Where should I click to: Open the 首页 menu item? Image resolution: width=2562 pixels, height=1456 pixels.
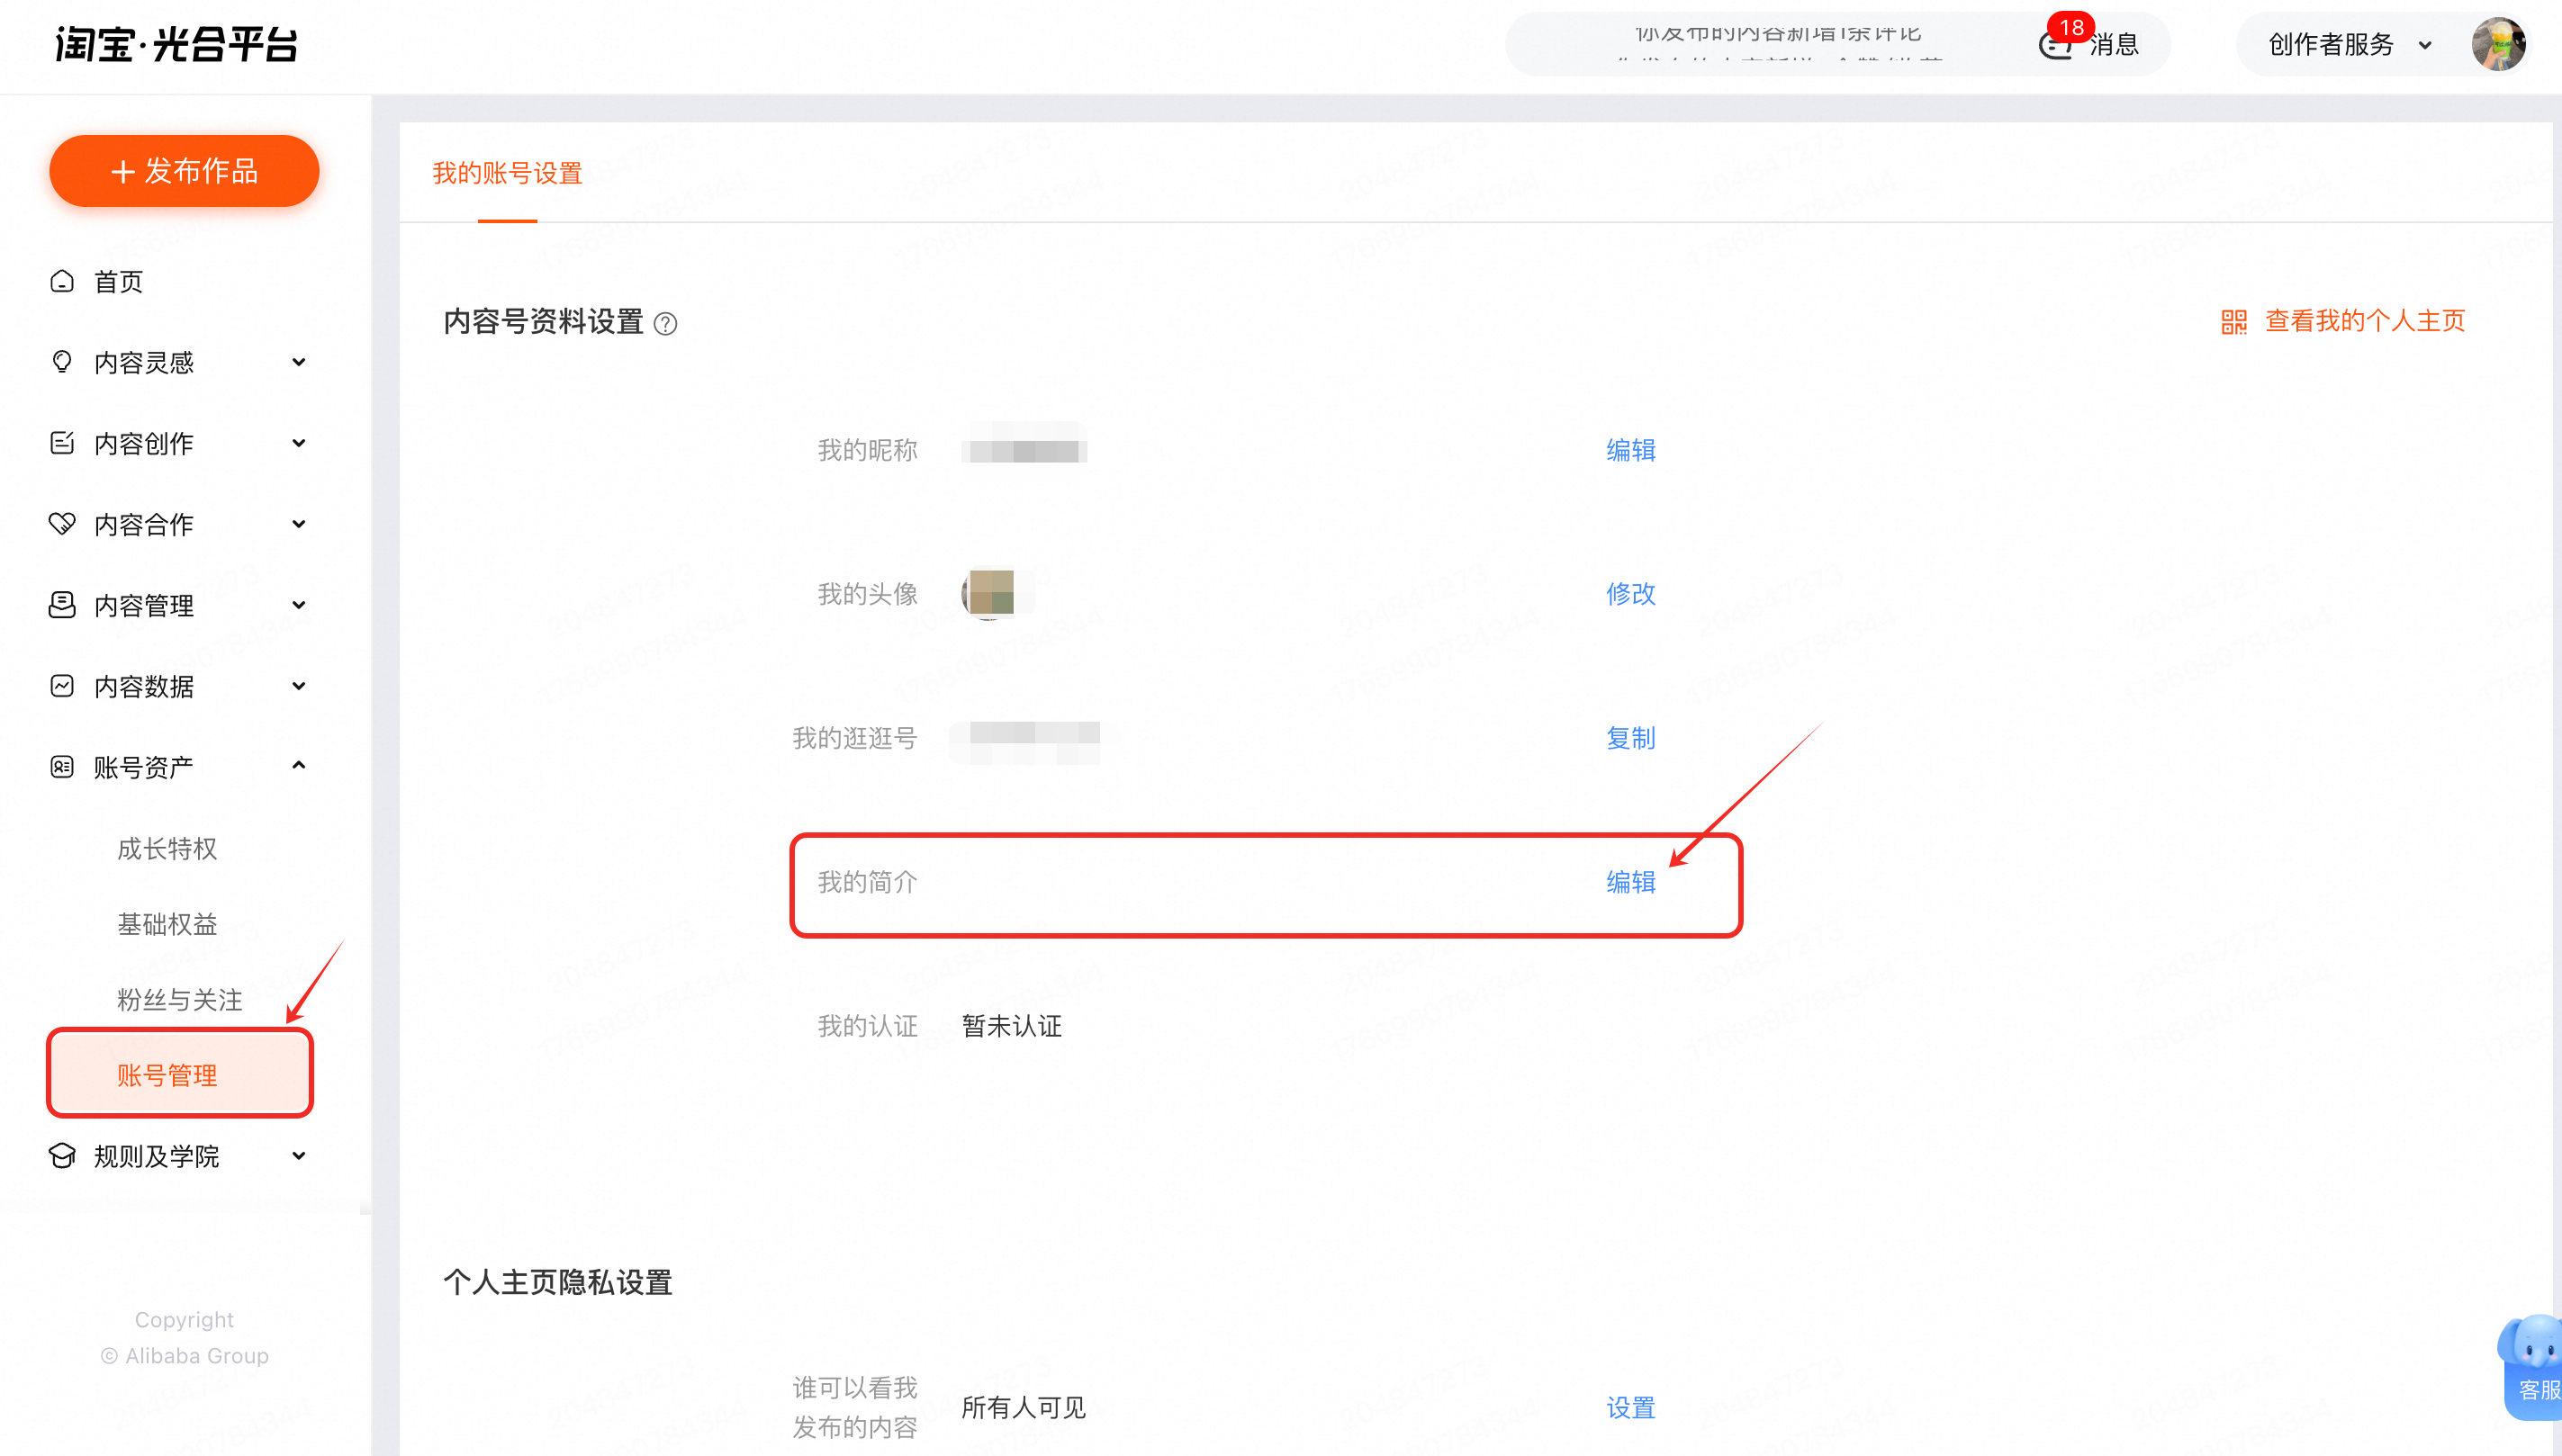(x=118, y=282)
